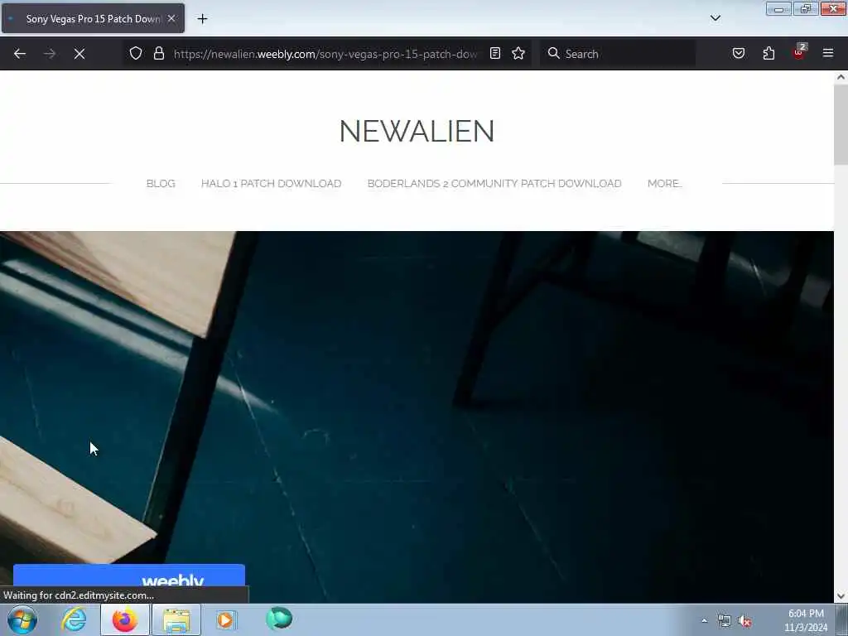Click the Search magnifier icon
This screenshot has width=848, height=636.
click(553, 53)
